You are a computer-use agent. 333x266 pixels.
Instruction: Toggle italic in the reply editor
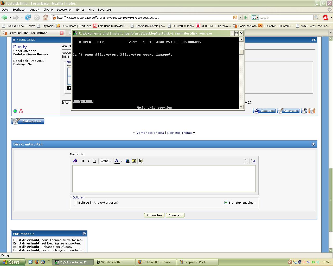(x=88, y=161)
